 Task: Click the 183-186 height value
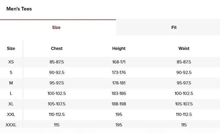point(119,94)
